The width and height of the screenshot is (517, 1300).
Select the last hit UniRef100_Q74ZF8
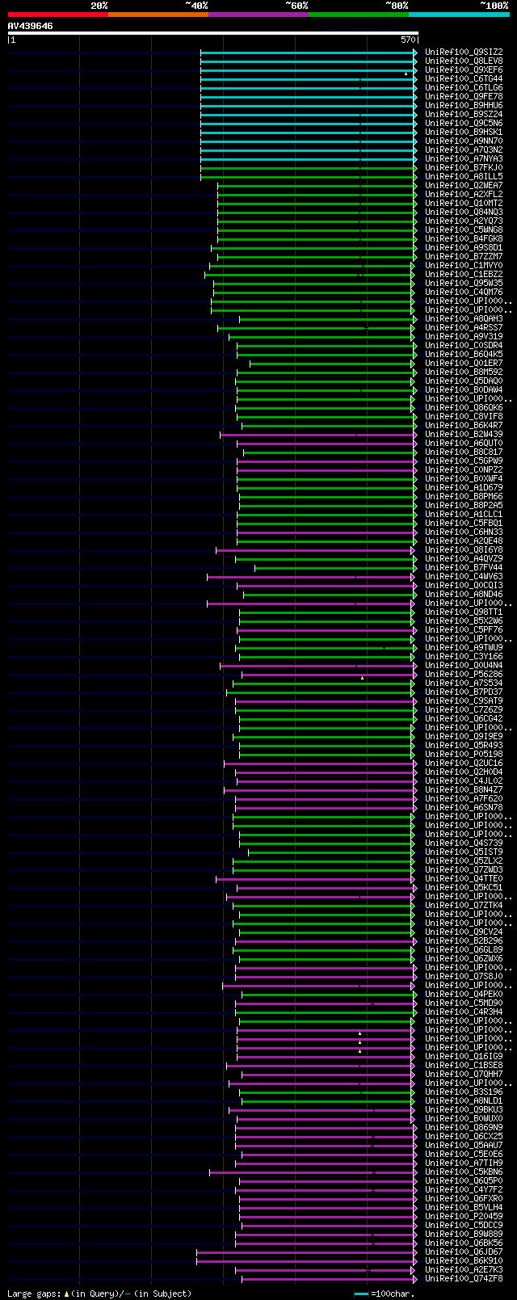[464, 1279]
